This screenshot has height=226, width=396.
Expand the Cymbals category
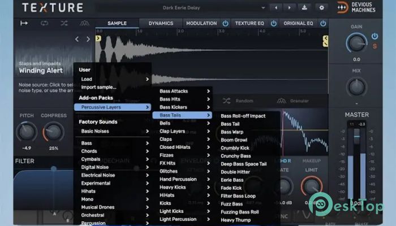click(113, 159)
